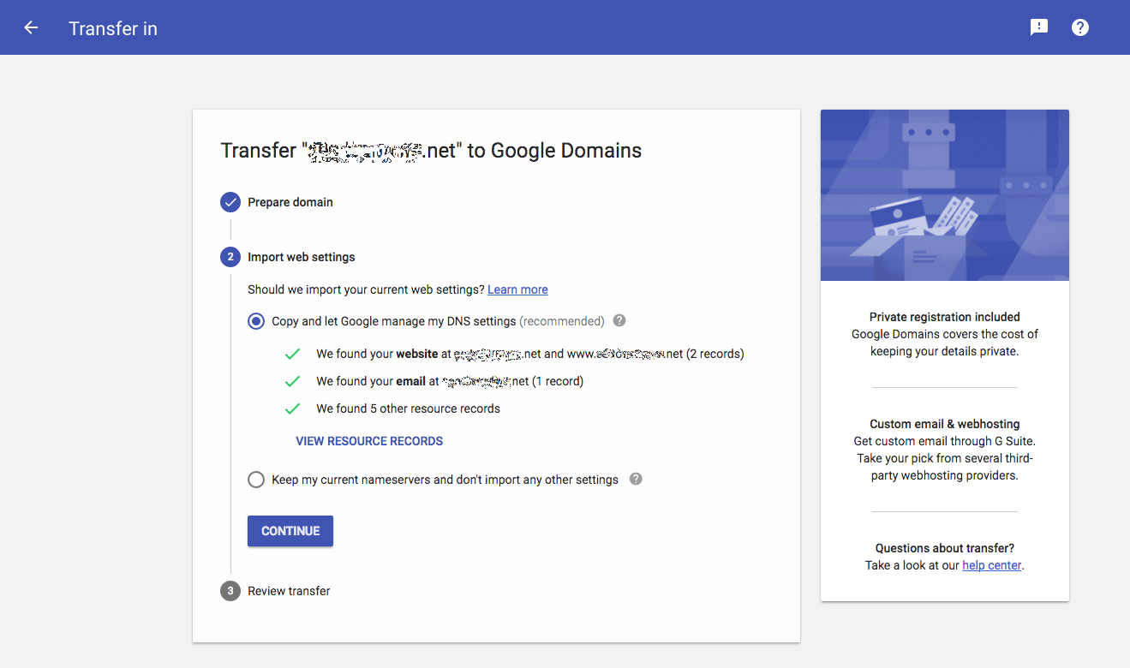Screen dimensions: 1130x668
Task: Click the We found your email text
Action: 450,381
